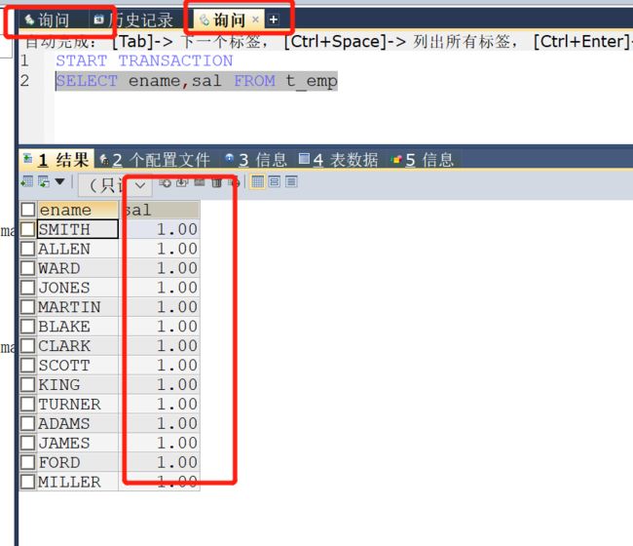This screenshot has height=546, width=633.
Task: Check the SCOTT row checkbox
Action: 28,365
